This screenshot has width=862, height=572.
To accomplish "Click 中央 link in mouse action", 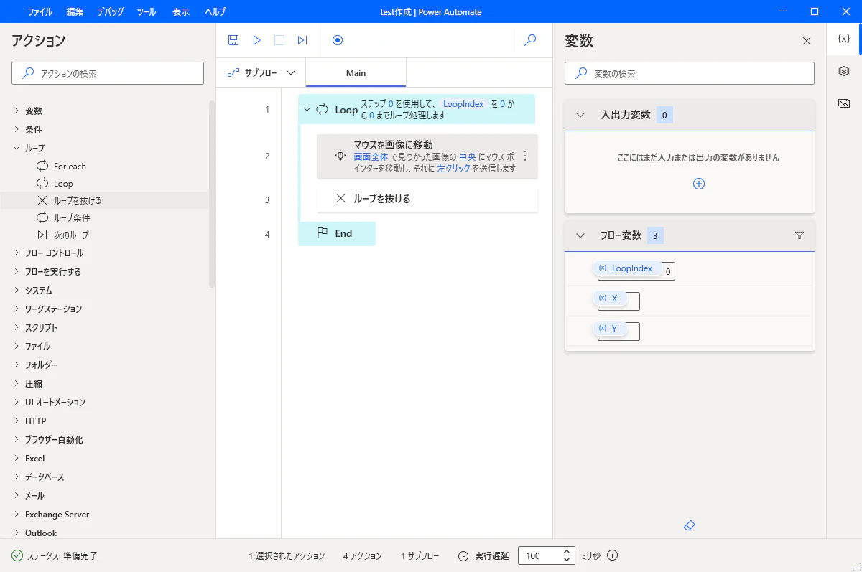I will point(467,156).
